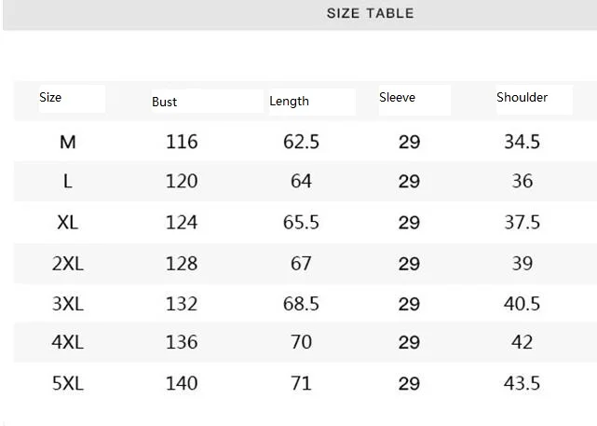This screenshot has width=597, height=426.
Task: Click length value 65.5
Action: 301,222
